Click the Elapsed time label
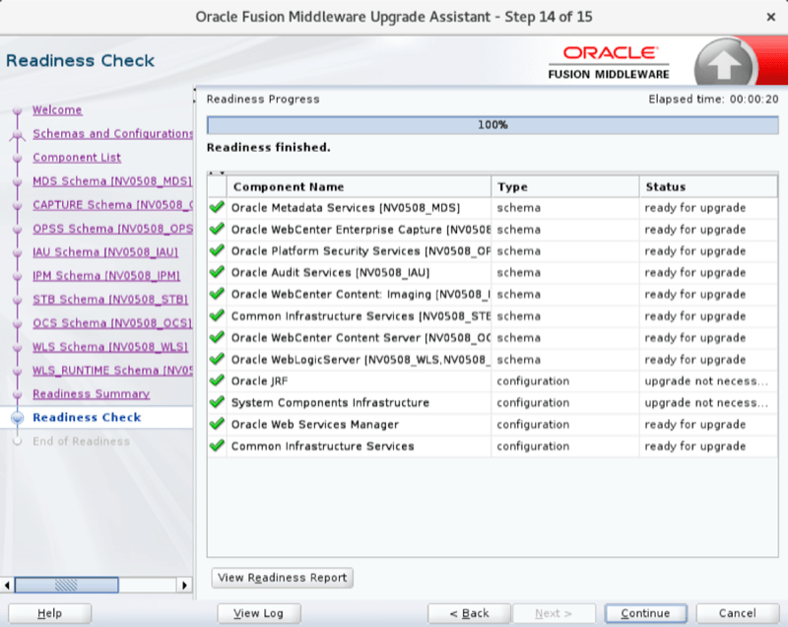The image size is (788, 627). (x=713, y=99)
